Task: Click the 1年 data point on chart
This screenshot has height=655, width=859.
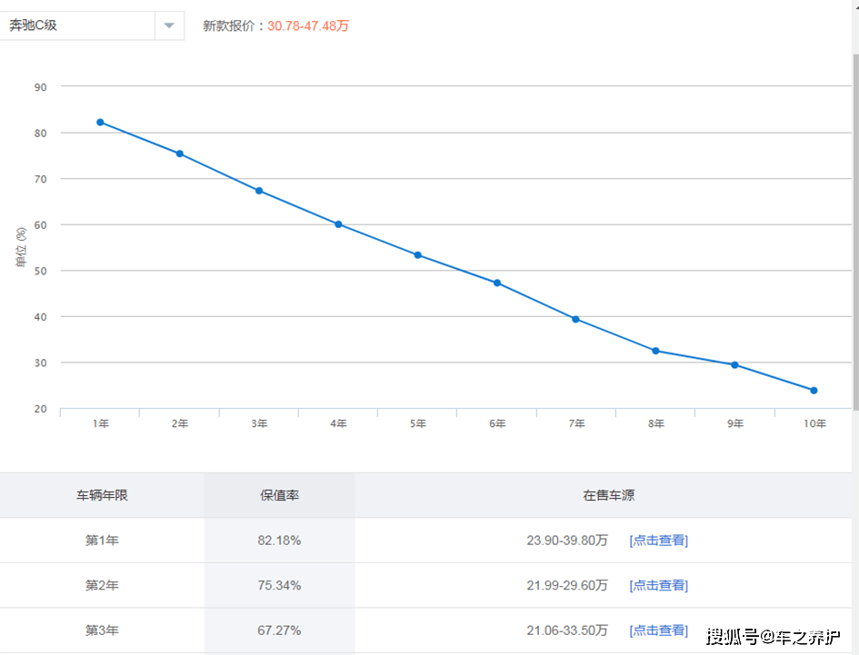Action: (100, 122)
